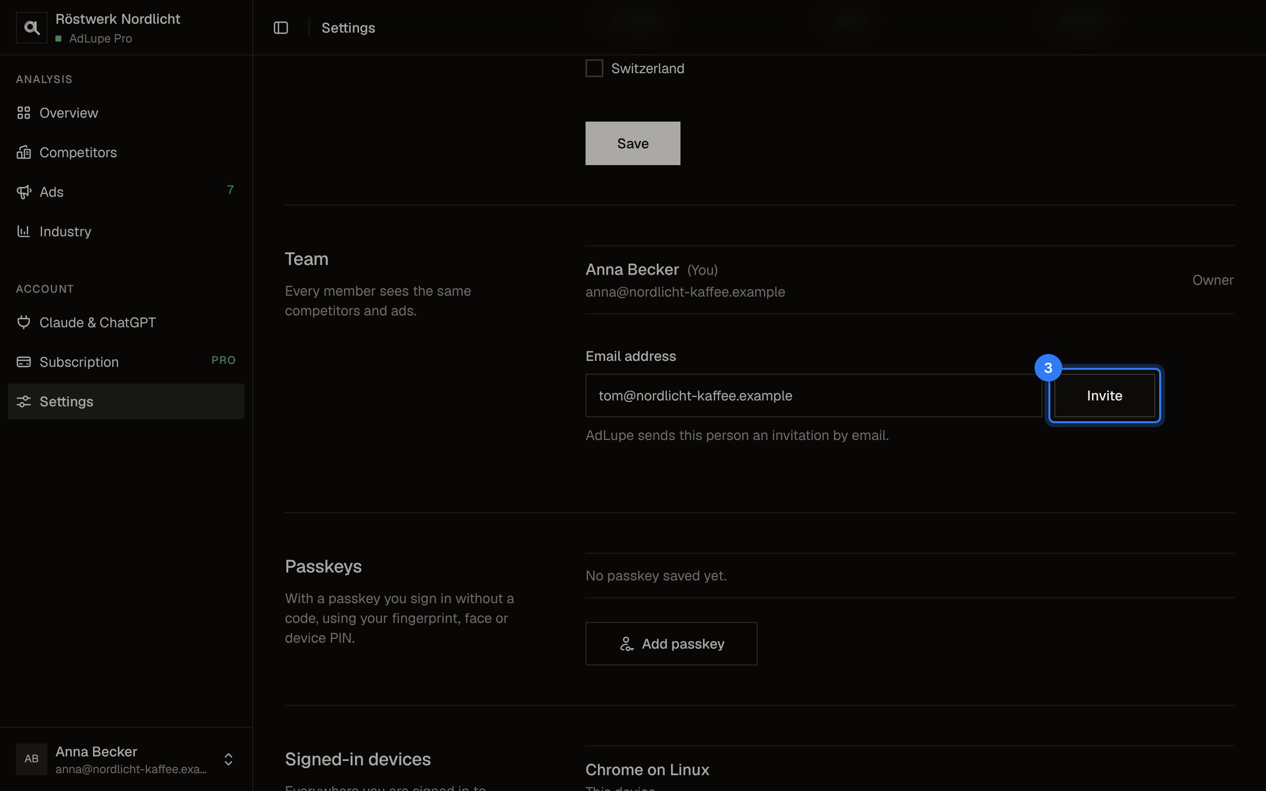Click the 'No passkey saved yet.' text
The height and width of the screenshot is (791, 1266).
656,575
